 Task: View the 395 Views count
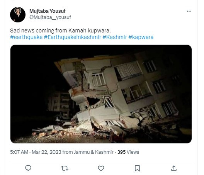[128, 152]
